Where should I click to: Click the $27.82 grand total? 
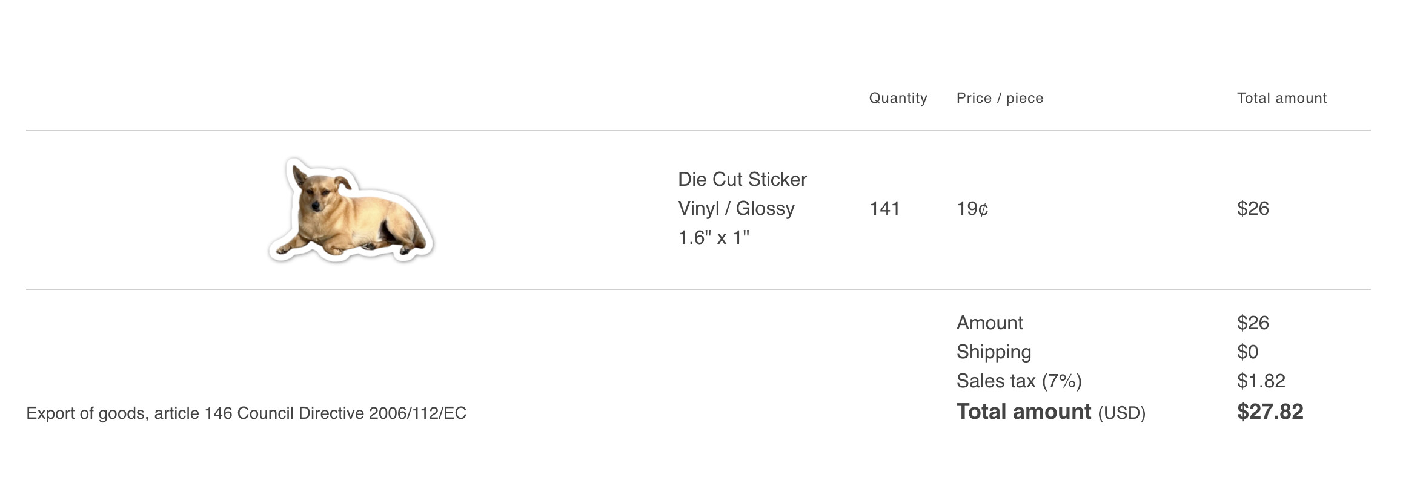(1270, 412)
